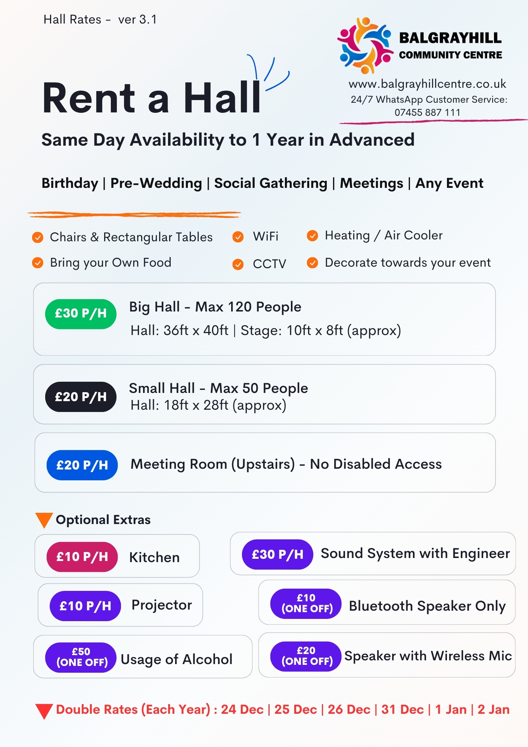The width and height of the screenshot is (528, 747).
Task: Click the checkmark icon beside Decorate towards your event
Action: (313, 263)
